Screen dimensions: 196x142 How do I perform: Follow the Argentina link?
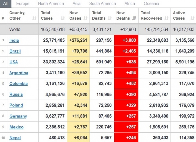(x=19, y=73)
